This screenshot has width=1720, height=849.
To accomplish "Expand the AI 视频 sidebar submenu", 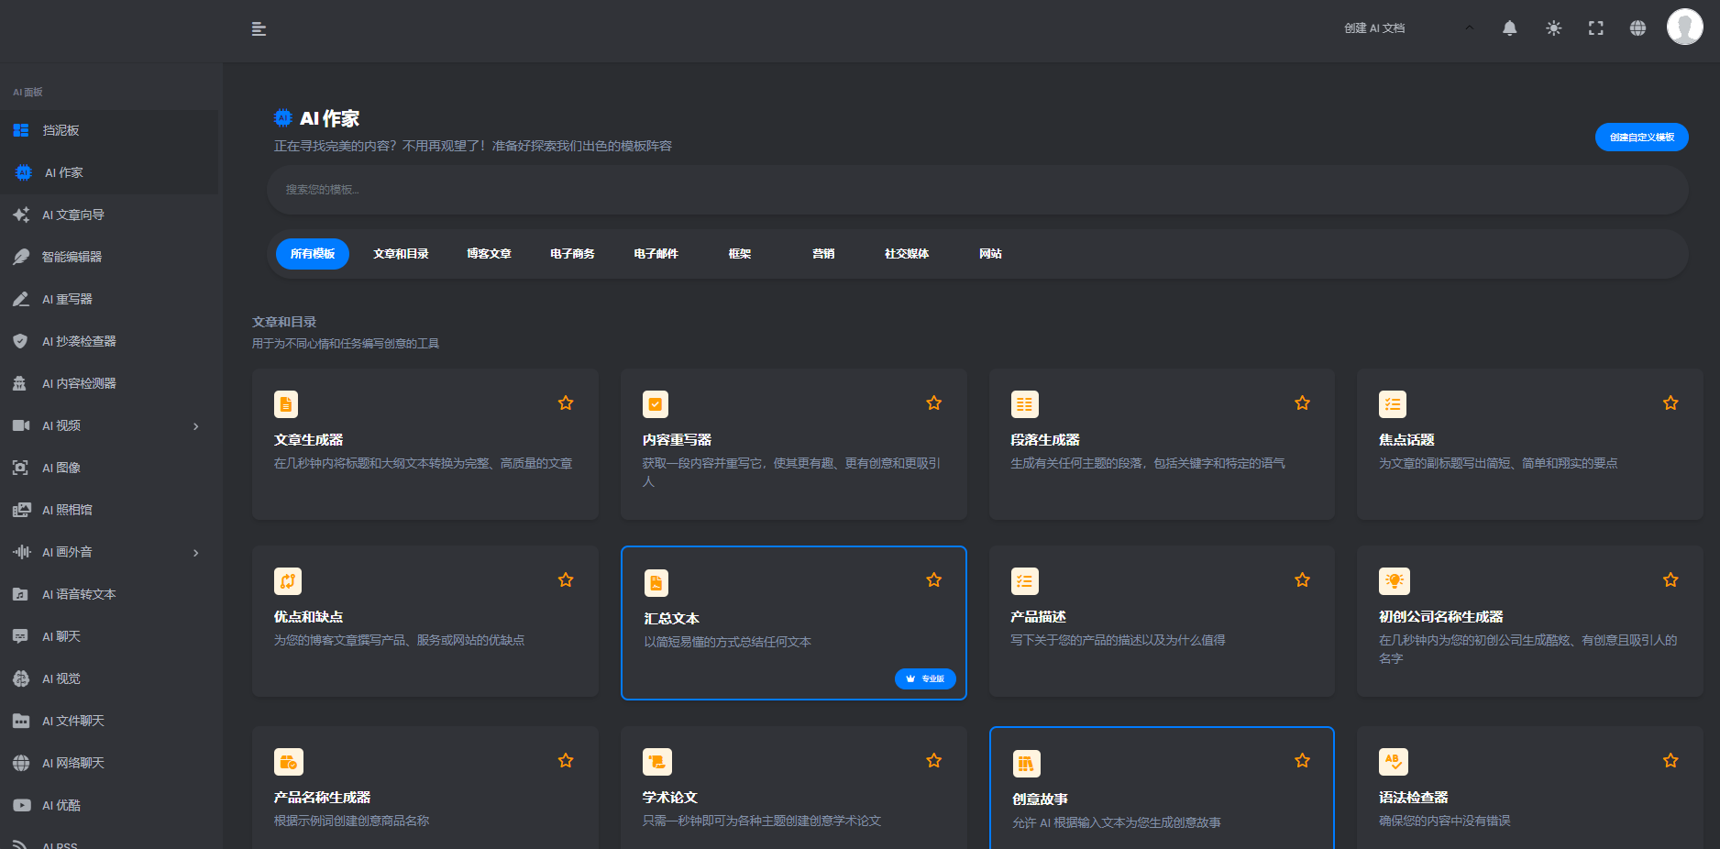I will point(195,426).
